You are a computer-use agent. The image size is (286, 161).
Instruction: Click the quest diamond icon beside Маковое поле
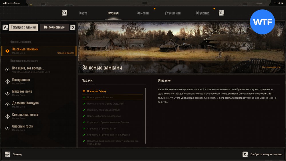pyautogui.click(x=7, y=93)
